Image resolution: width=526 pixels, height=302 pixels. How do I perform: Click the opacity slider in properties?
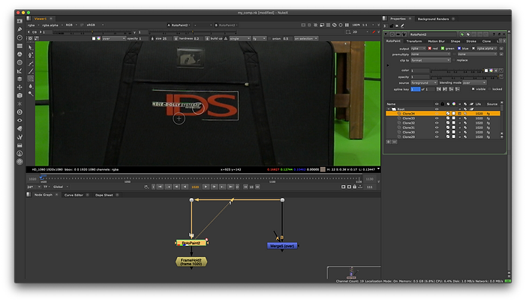(x=464, y=76)
